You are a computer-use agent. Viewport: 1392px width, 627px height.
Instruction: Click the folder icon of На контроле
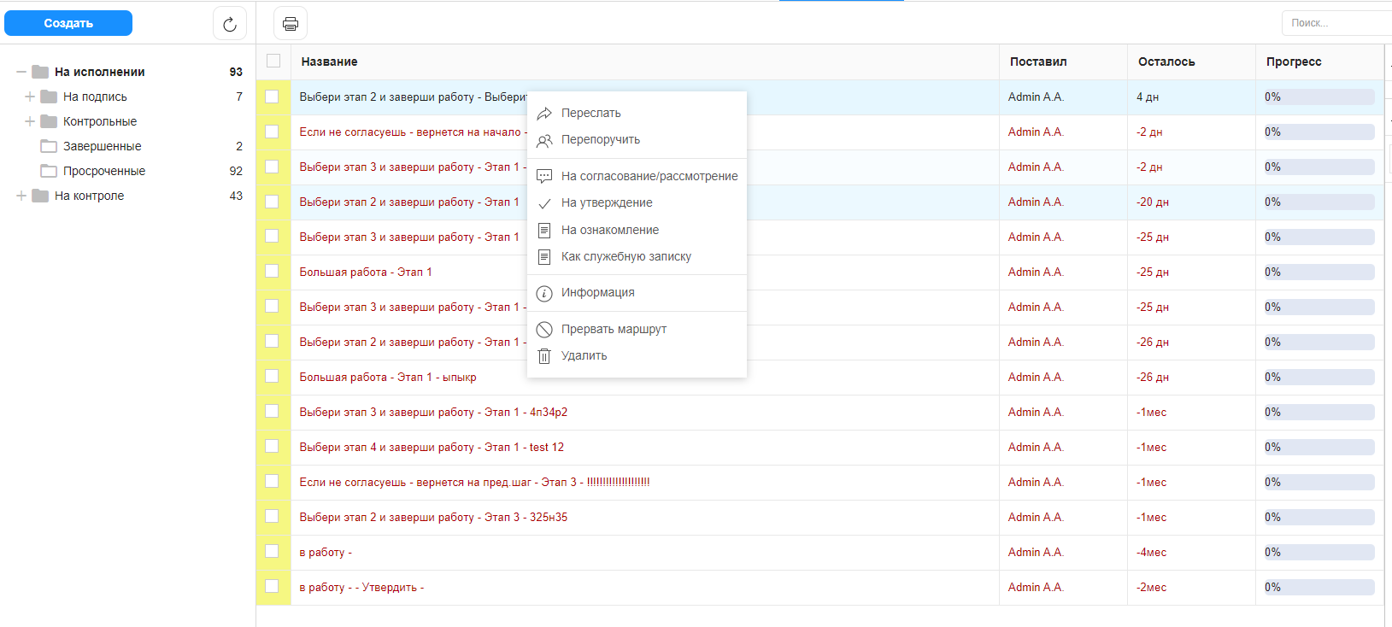[x=40, y=196]
